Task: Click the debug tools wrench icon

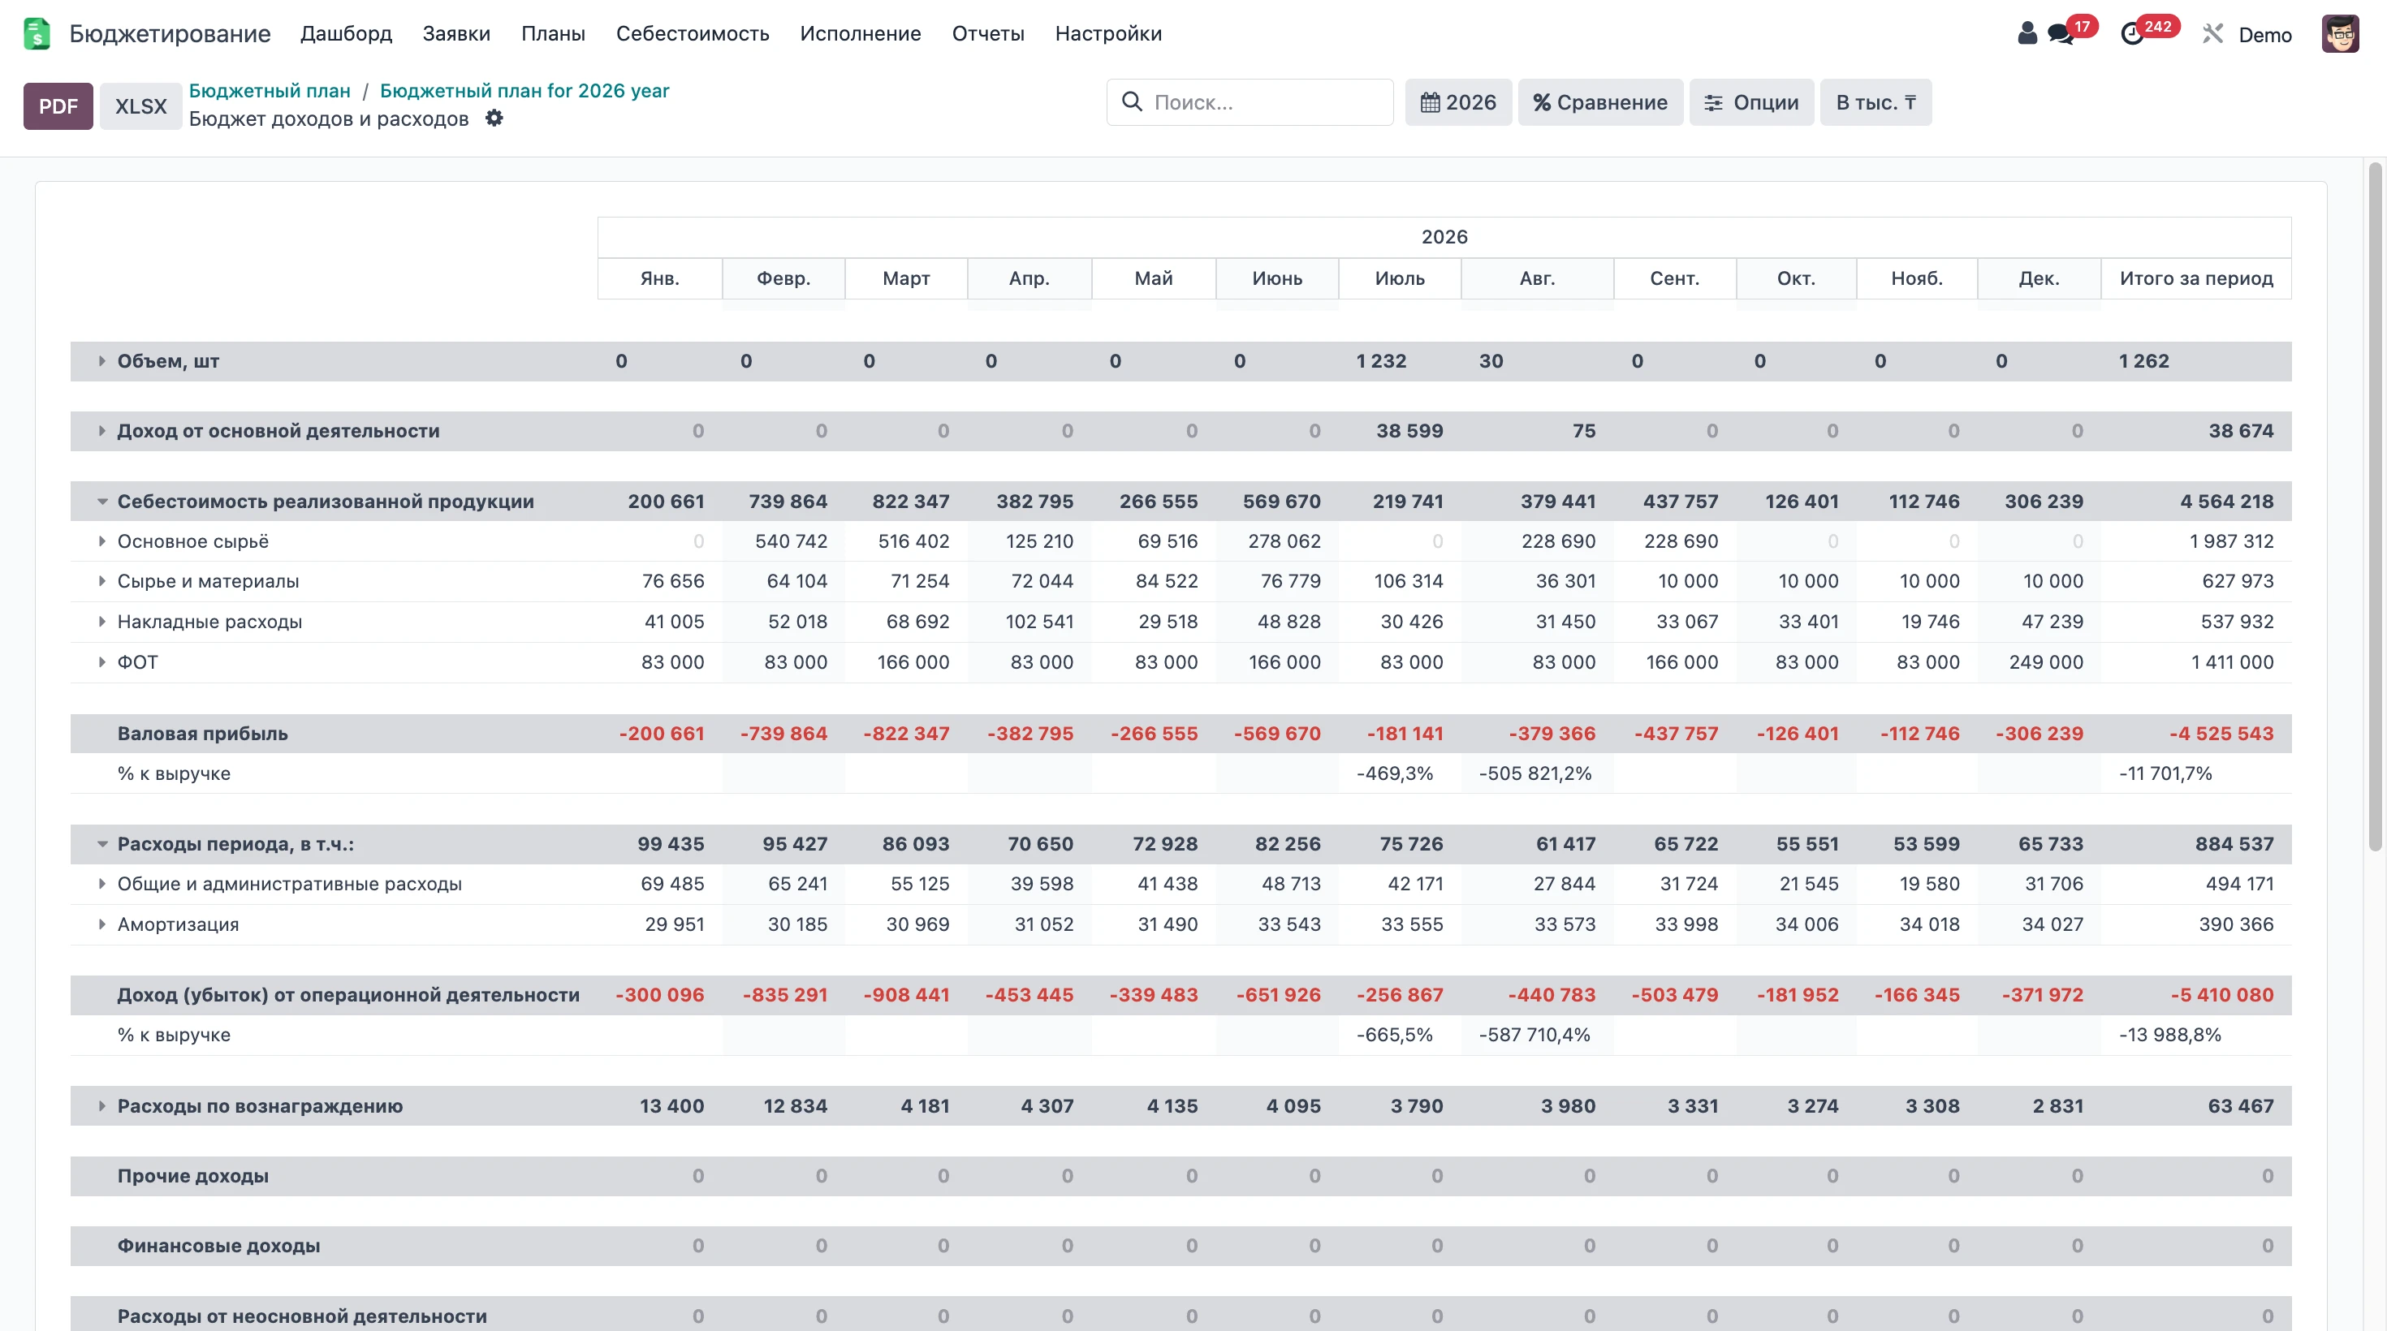Action: pos(2212,34)
